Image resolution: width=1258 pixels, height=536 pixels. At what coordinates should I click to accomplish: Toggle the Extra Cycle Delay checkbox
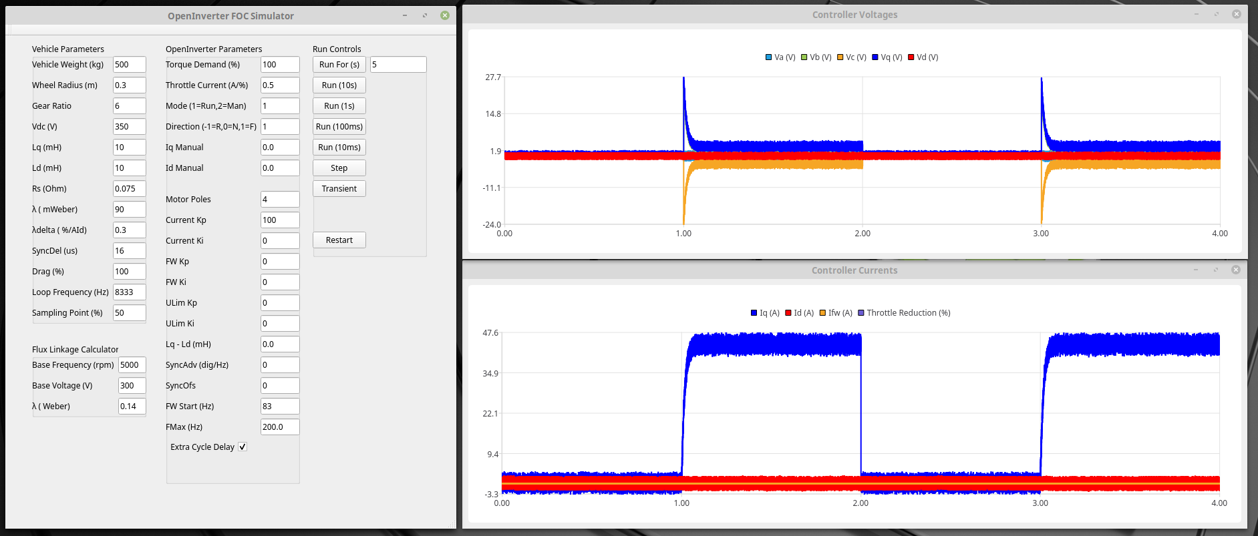243,447
